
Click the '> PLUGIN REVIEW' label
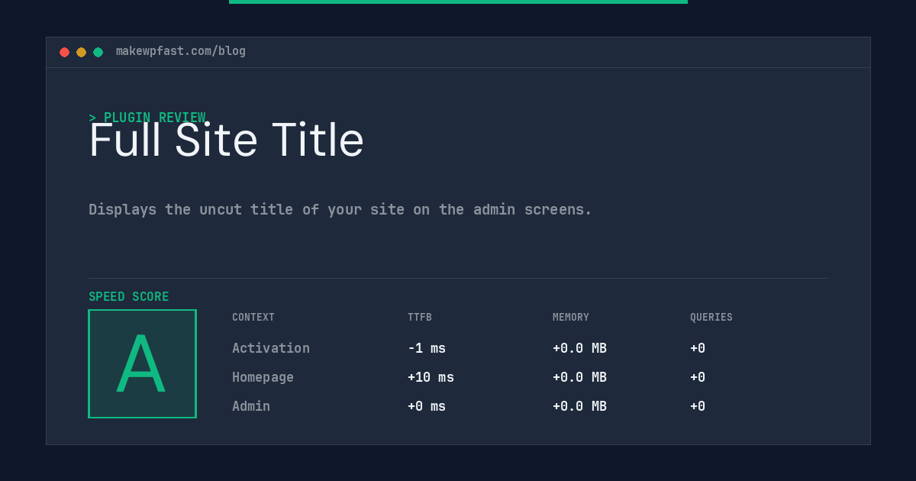[147, 118]
